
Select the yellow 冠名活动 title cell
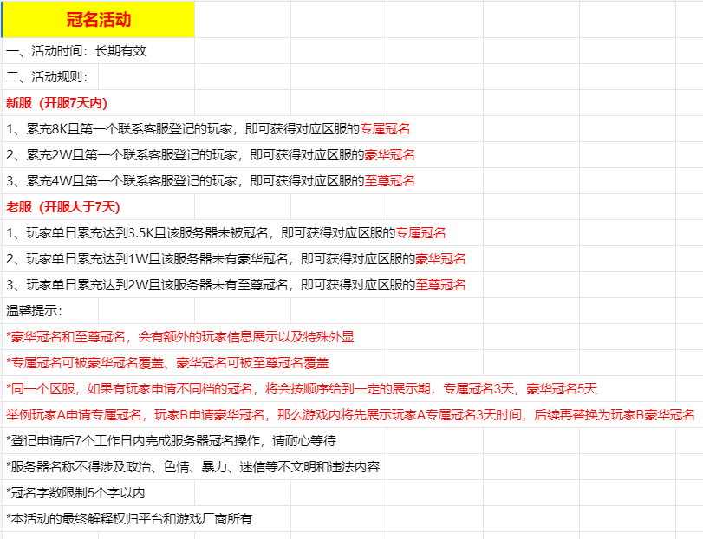coord(98,19)
